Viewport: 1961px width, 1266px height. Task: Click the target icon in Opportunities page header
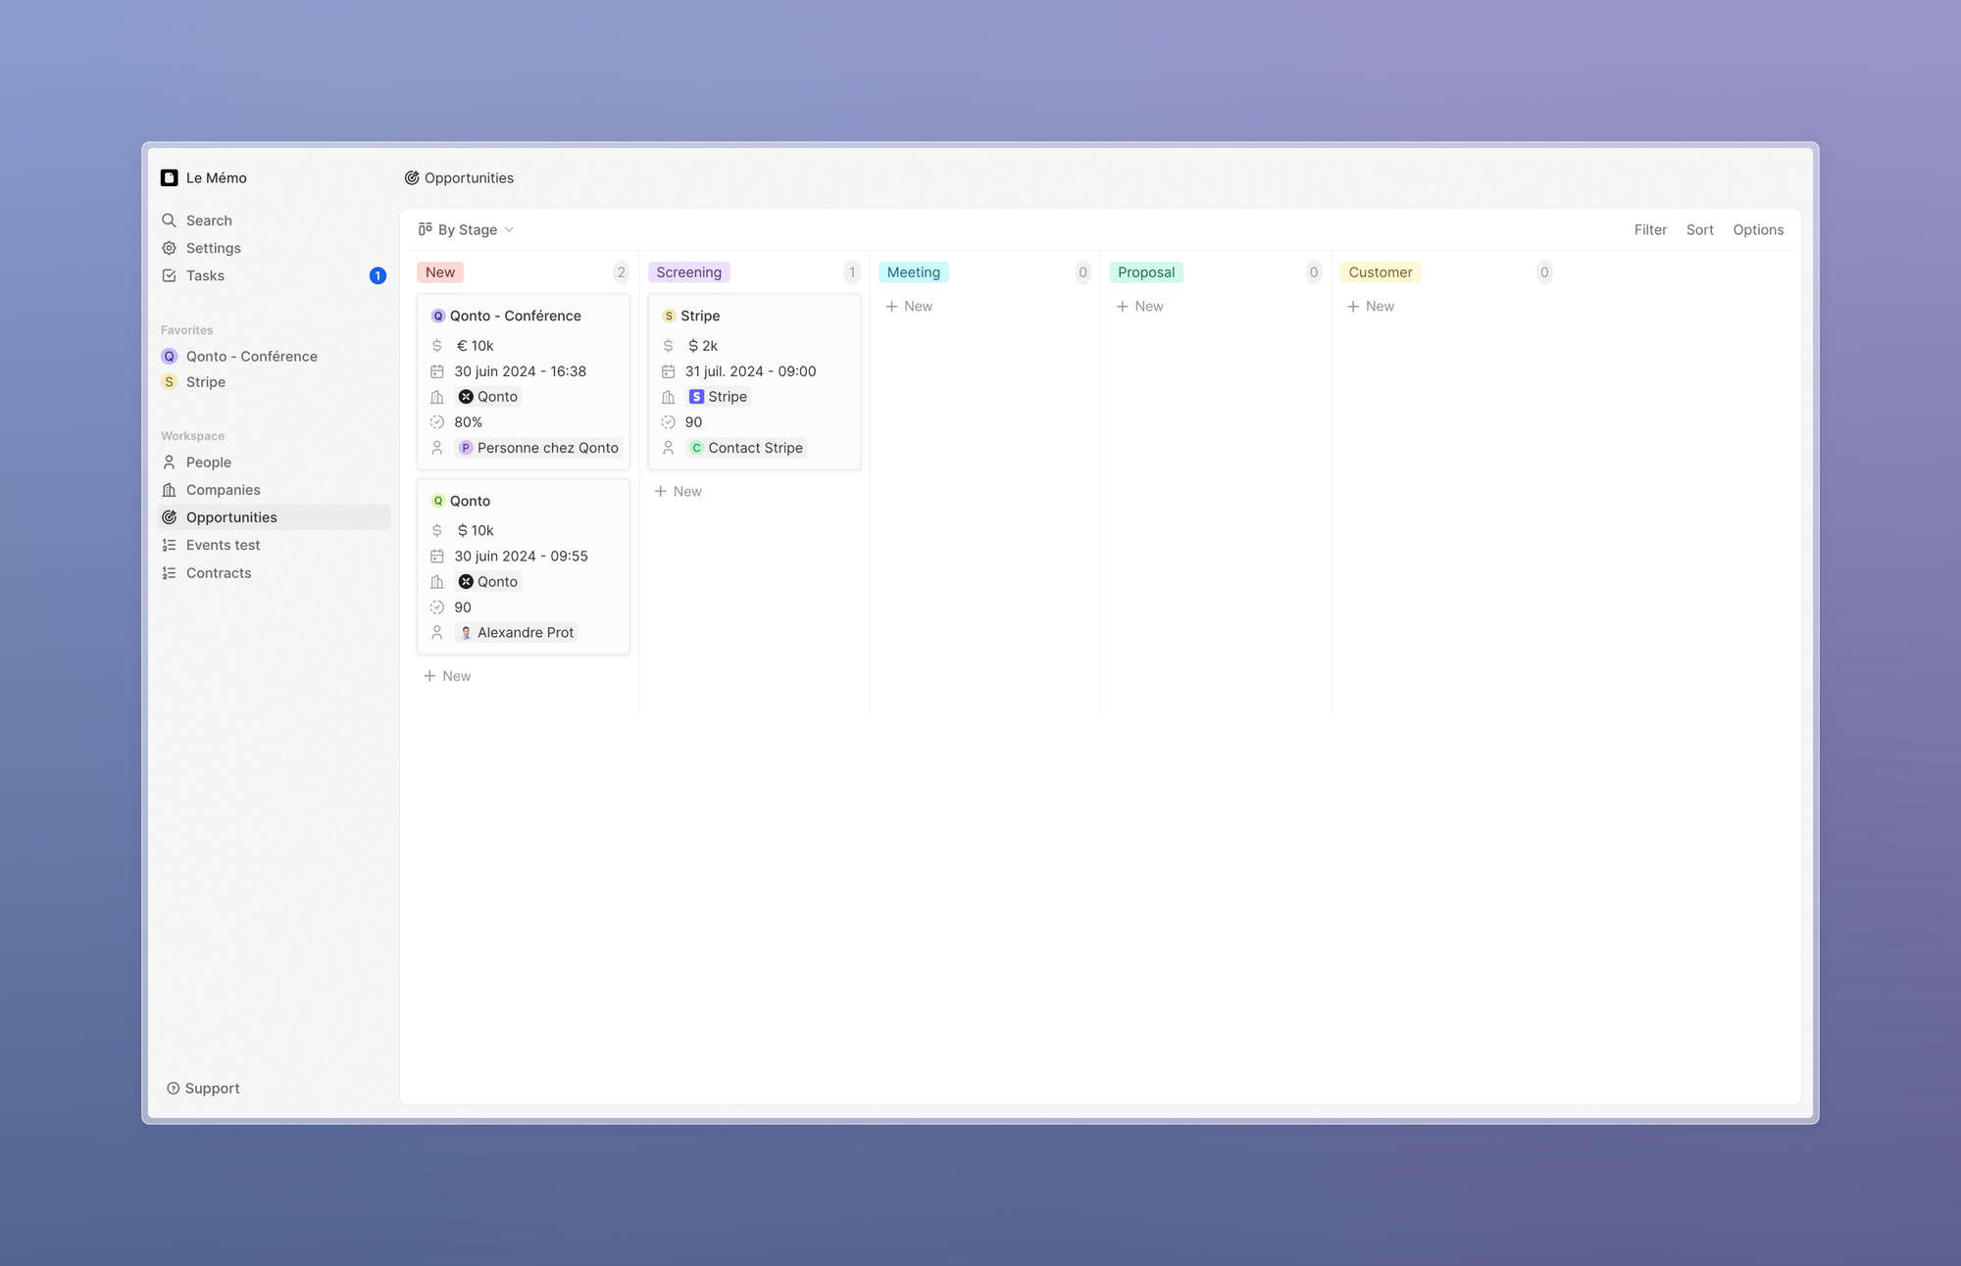tap(412, 177)
